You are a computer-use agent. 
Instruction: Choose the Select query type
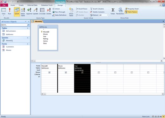(17, 12)
